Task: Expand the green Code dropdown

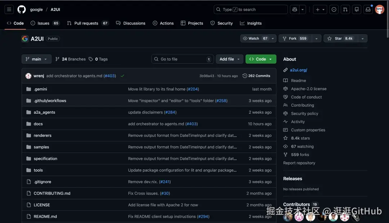Action: click(261, 59)
